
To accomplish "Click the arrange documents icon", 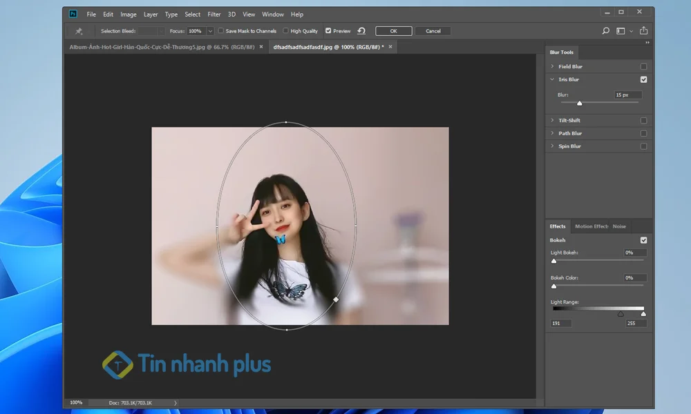I will 621,31.
